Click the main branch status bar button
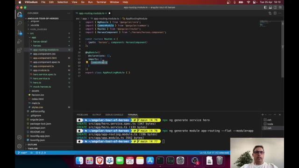 point(22,153)
